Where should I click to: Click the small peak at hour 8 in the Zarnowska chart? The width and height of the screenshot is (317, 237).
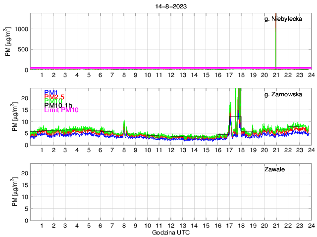[x=124, y=123]
